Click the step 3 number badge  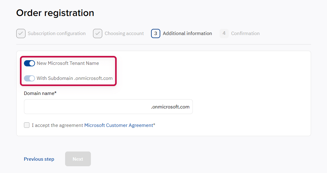click(156, 33)
